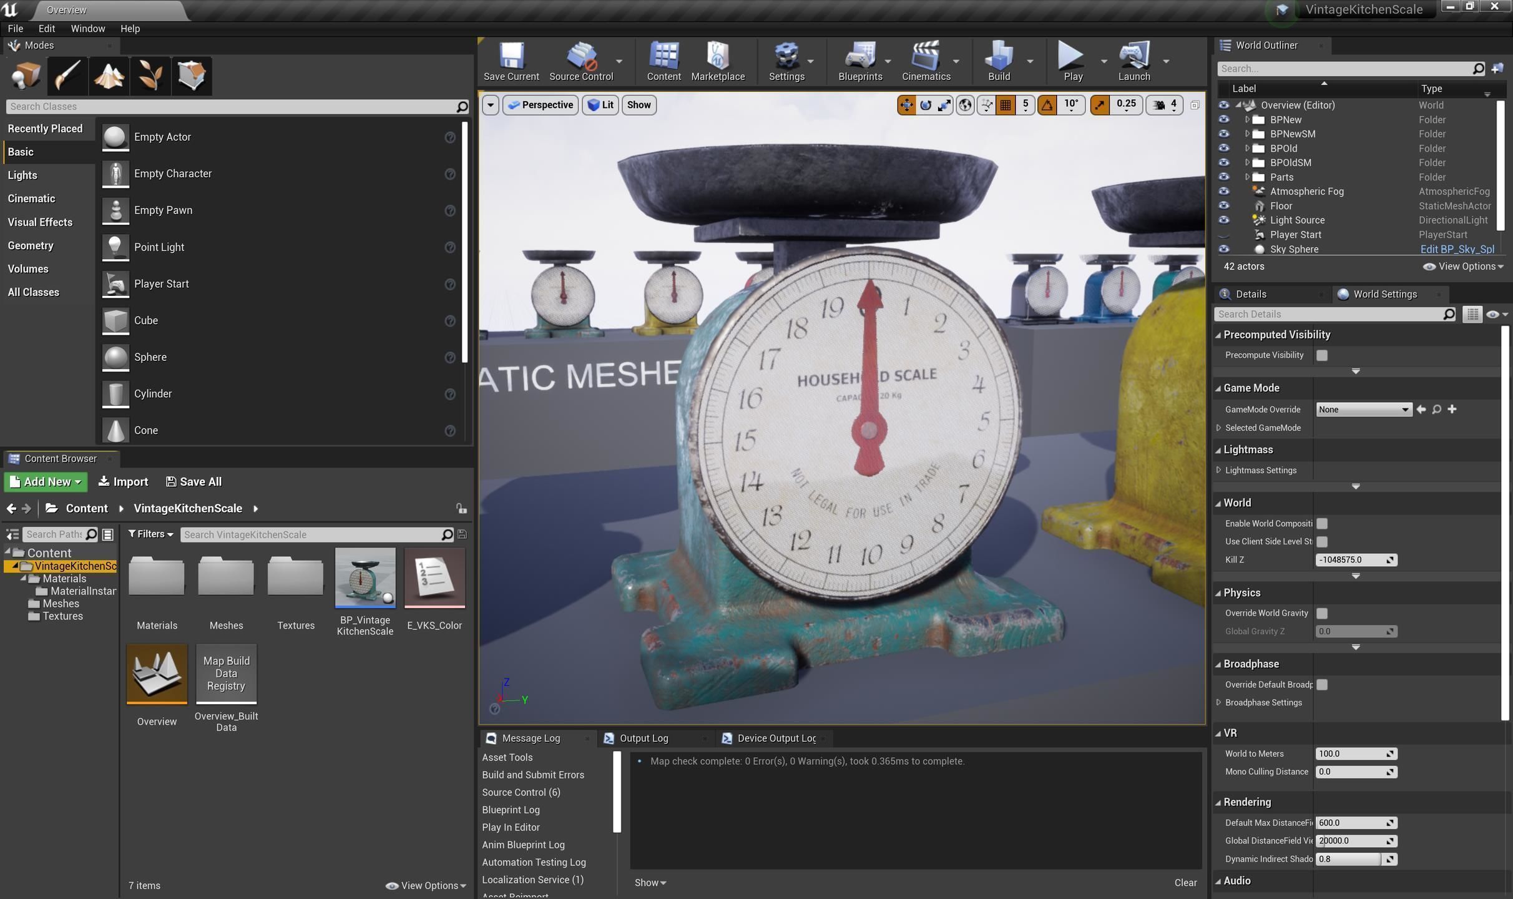Expand the BPOld folder in outliner
Image resolution: width=1513 pixels, height=899 pixels.
[1247, 148]
